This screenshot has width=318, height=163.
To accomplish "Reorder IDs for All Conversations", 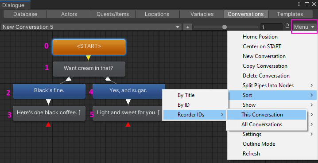I will coord(267,124).
